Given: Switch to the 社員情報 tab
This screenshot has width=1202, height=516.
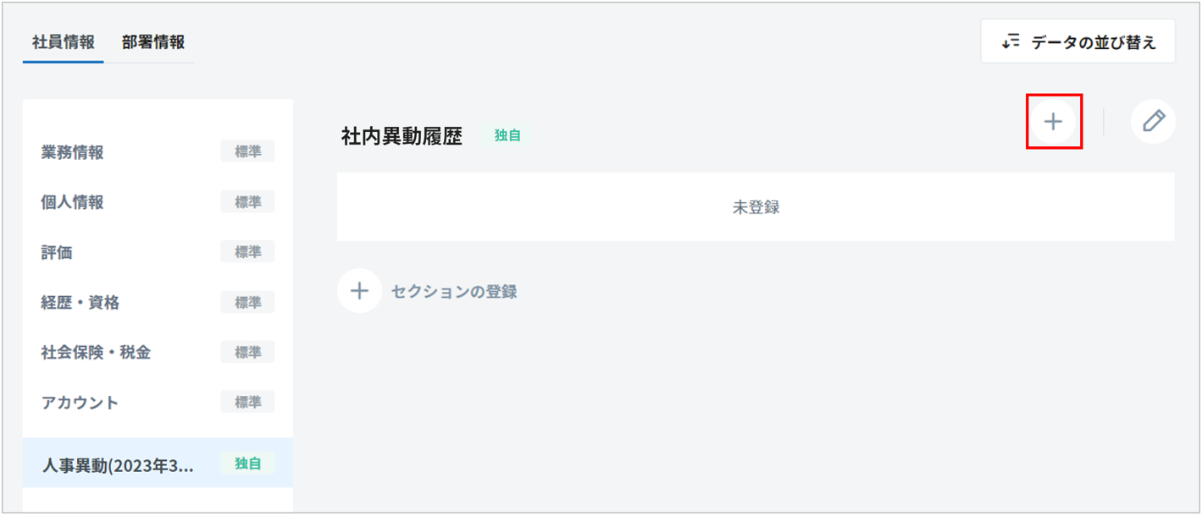Looking at the screenshot, I should tap(63, 41).
